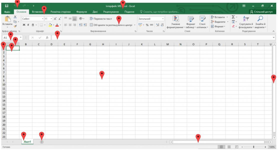Image resolution: width=278 pixels, height=150 pixels.
Task: Click the Ribbon Display Options icon
Action: pos(244,6)
